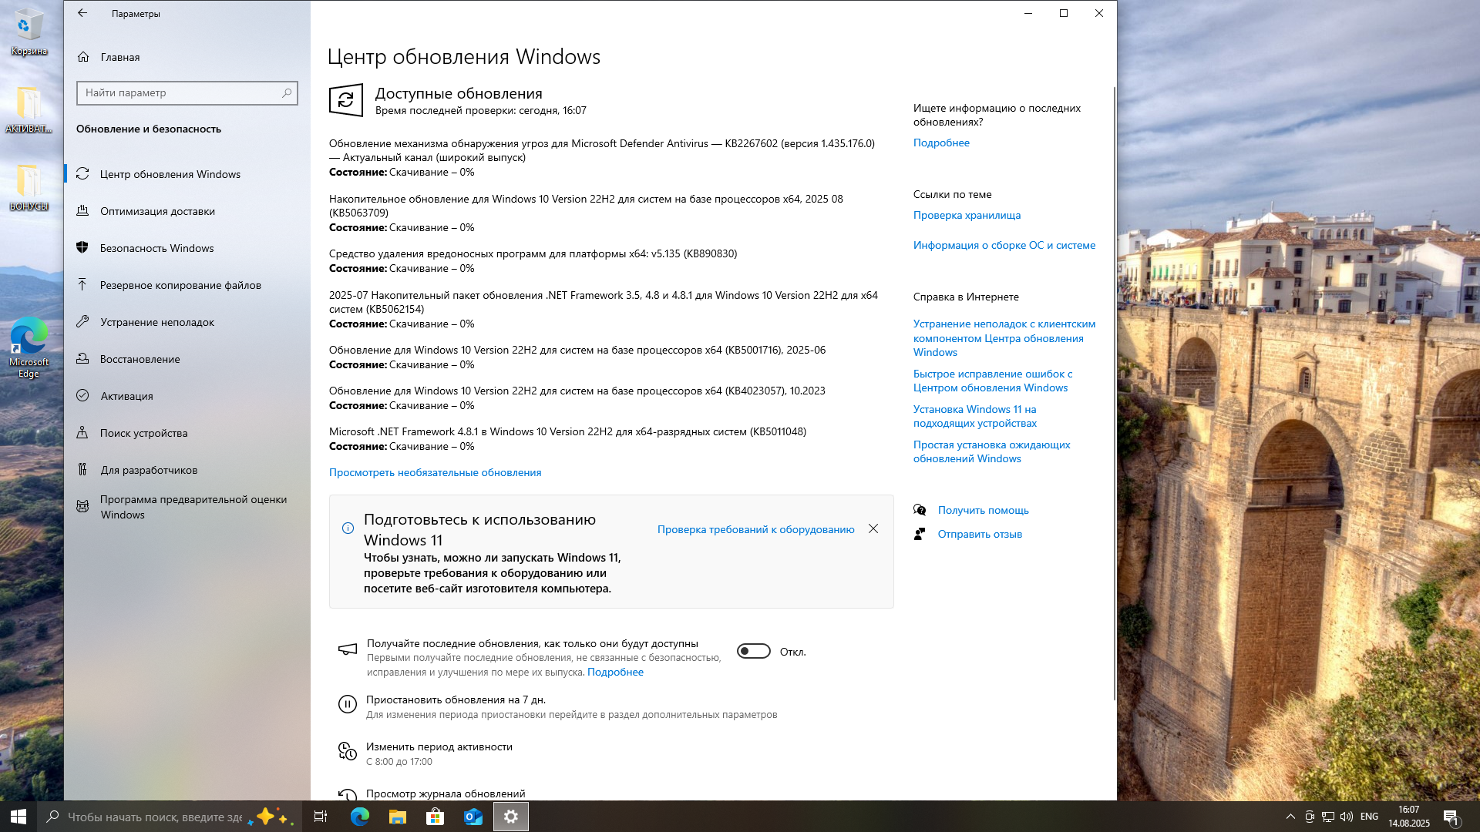Open Информация о сборке ОС и системе
This screenshot has width=1480, height=832.
1004,245
